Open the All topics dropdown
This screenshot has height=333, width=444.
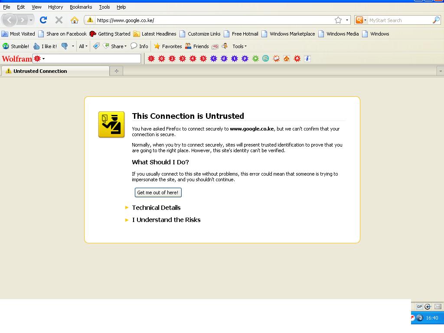83,46
